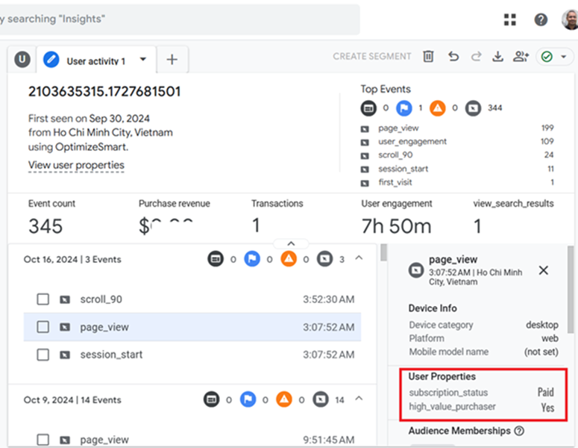Screen dimensions: 578x448
Task: Collapse the Oct 16, 2024 events group
Action: pyautogui.click(x=359, y=258)
